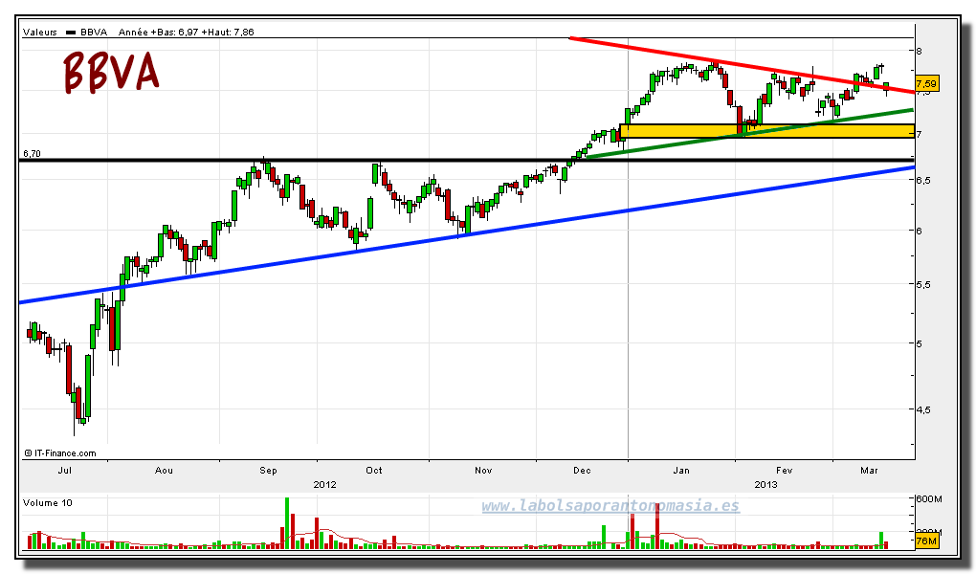Click the long blue ascending trendline
976x574 pixels.
click(x=467, y=234)
